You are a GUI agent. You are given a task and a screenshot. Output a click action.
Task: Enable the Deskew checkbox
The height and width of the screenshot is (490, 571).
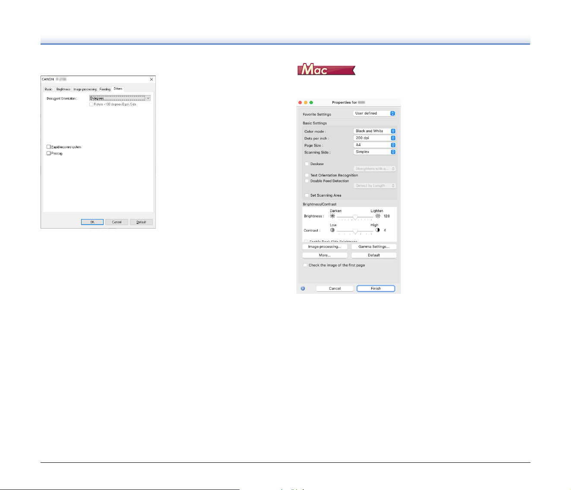coord(307,164)
